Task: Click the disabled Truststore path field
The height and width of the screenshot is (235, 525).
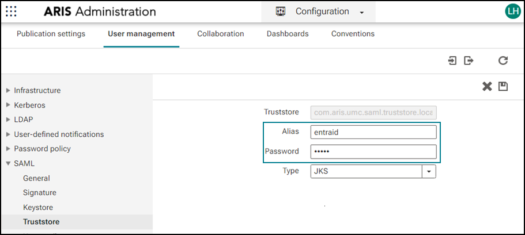Action: point(373,113)
